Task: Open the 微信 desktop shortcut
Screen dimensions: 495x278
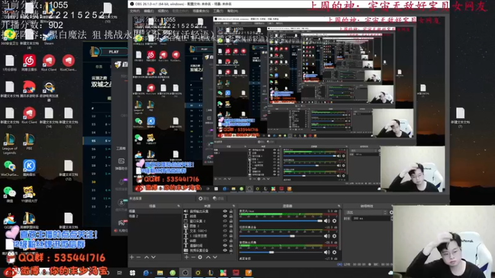Action: (9, 194)
